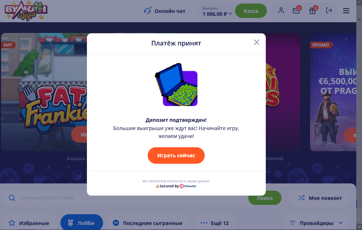Select the Последние сыгранные tab

(148, 223)
